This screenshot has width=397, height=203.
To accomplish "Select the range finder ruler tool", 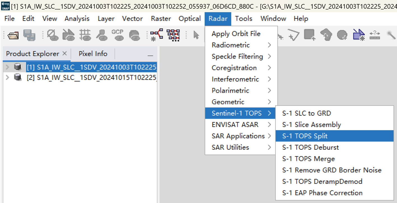I will pos(375,35).
